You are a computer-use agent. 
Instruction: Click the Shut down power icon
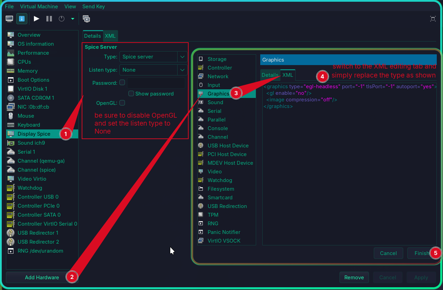coord(62,19)
